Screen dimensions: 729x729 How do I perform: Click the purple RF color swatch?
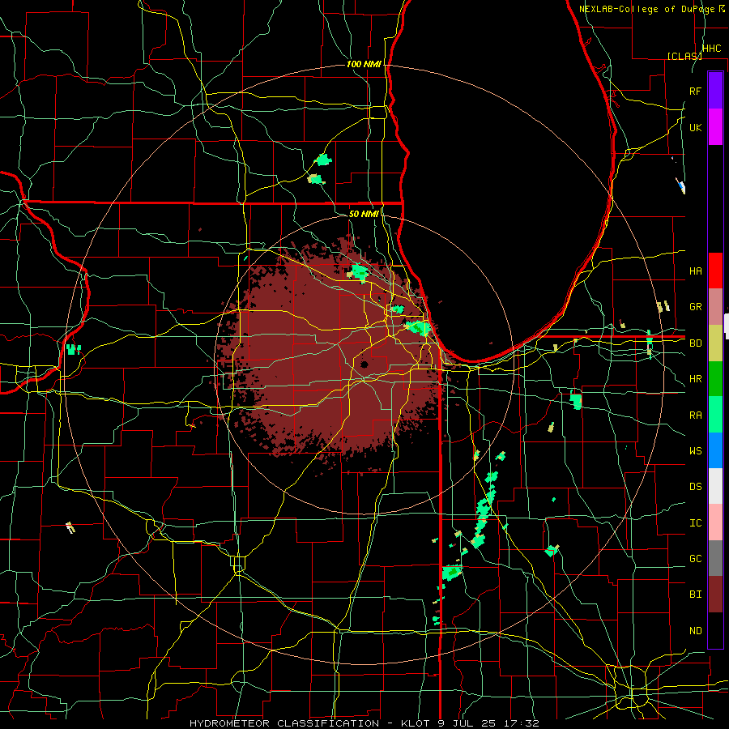pyautogui.click(x=715, y=91)
